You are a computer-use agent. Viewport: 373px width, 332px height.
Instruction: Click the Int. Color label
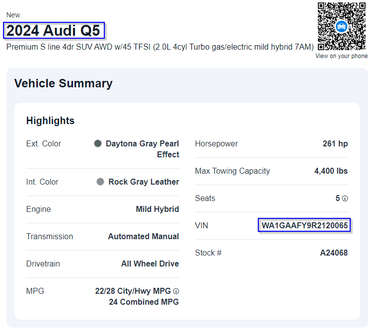point(42,182)
